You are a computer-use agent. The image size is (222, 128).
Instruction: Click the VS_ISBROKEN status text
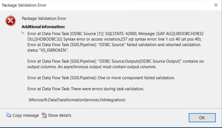coord(53,50)
